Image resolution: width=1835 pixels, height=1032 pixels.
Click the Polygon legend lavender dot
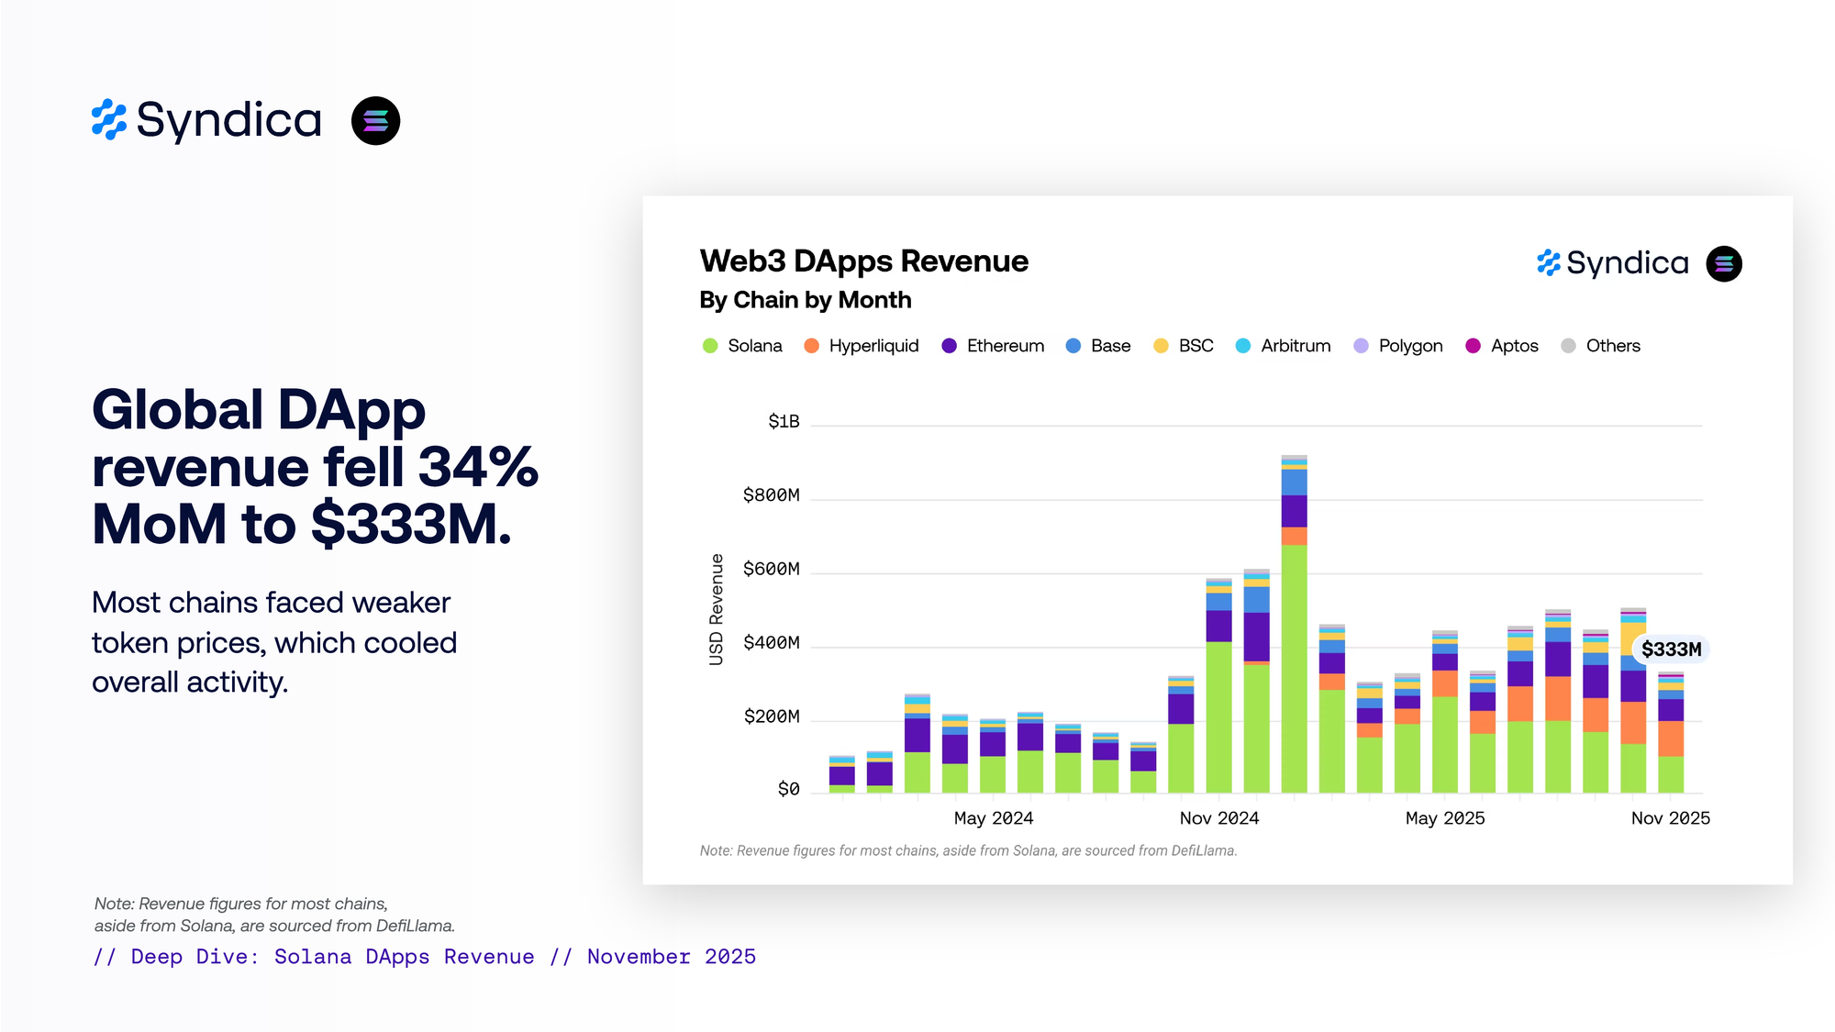tap(1361, 346)
